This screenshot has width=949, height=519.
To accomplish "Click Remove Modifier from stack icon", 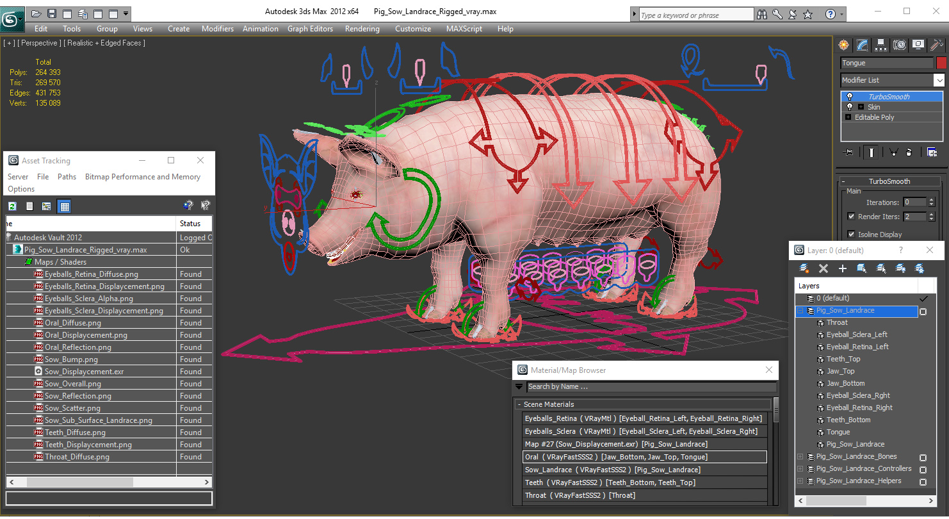I will [x=909, y=152].
